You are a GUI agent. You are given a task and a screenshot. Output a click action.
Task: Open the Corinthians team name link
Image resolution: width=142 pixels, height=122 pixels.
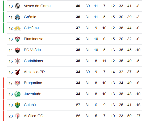33,61
